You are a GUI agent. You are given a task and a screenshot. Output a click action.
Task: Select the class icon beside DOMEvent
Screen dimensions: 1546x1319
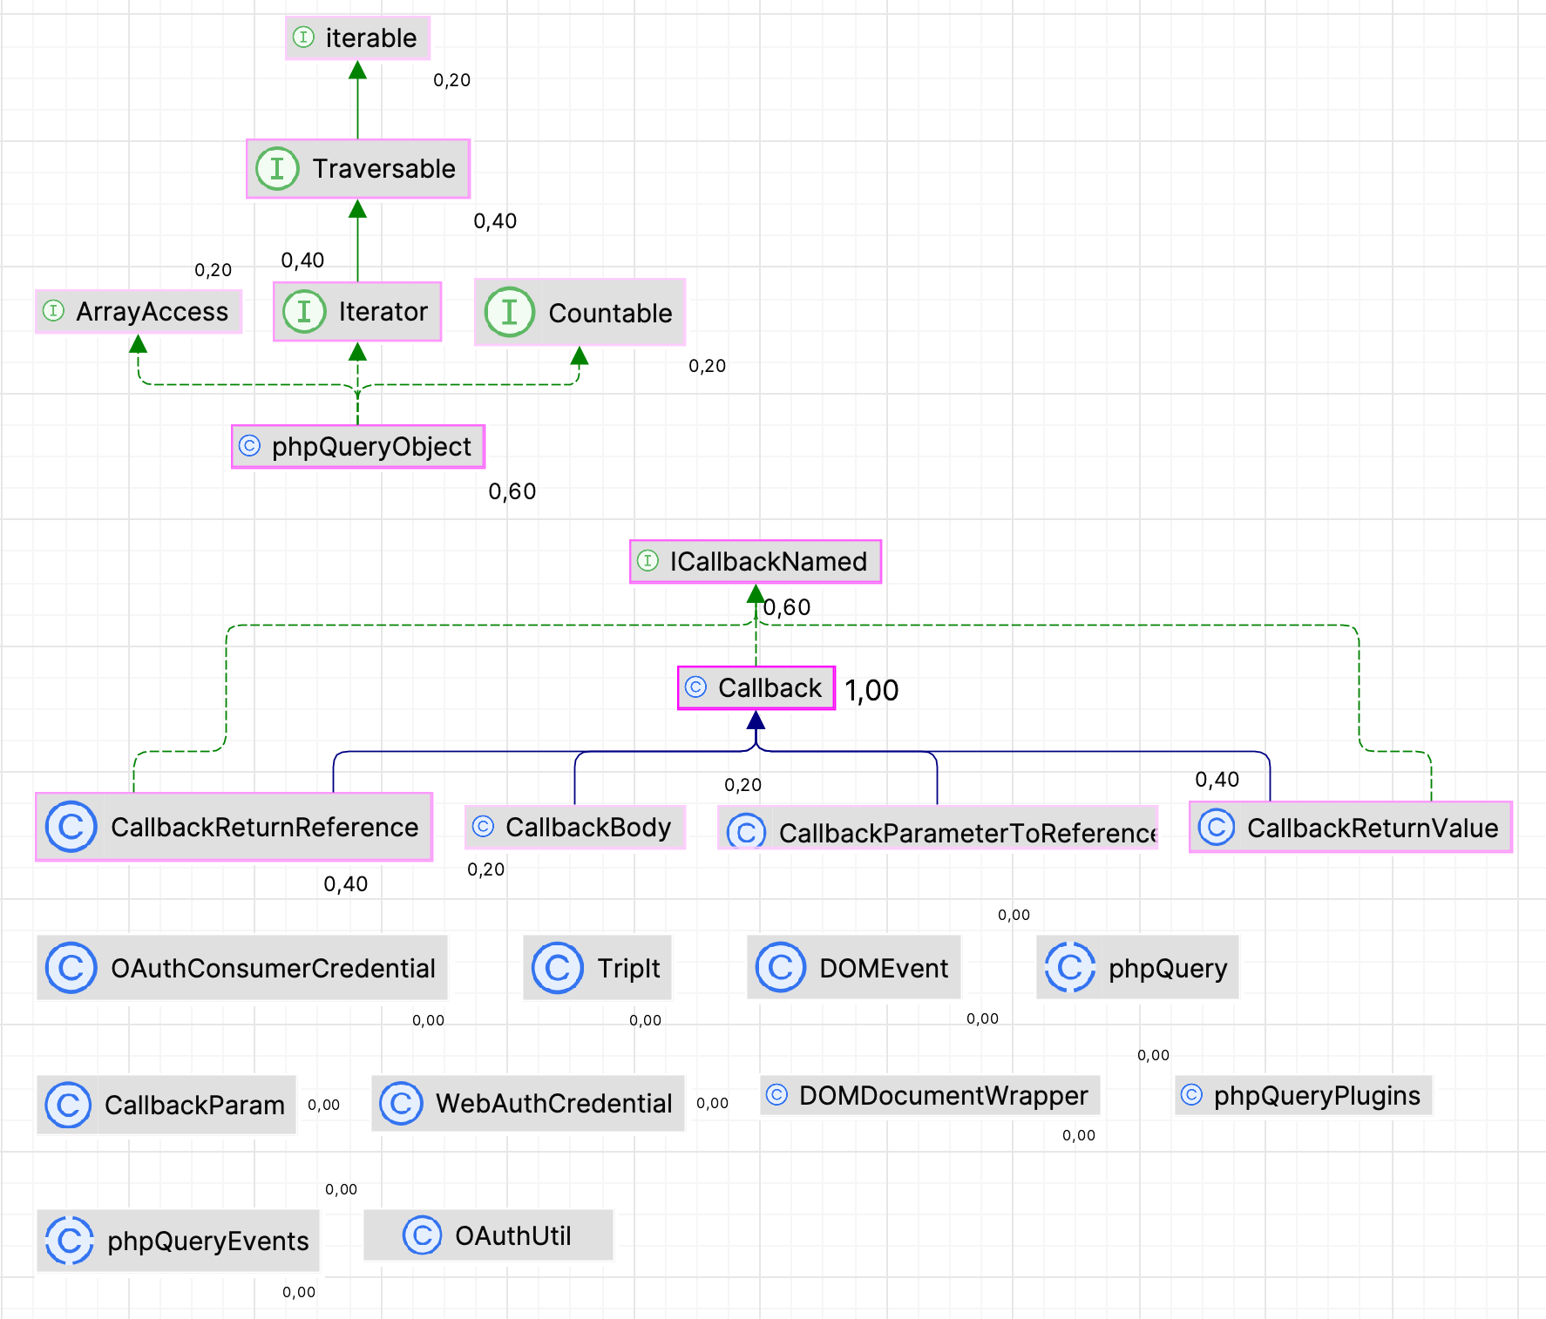click(781, 967)
